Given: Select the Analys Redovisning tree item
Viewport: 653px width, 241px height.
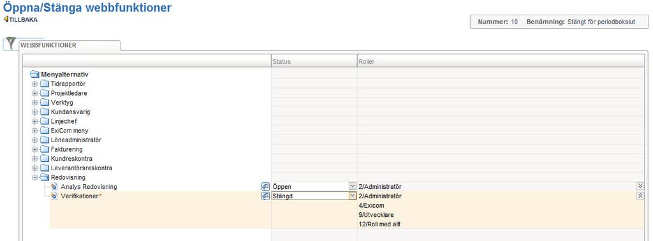Looking at the screenshot, I should [89, 186].
